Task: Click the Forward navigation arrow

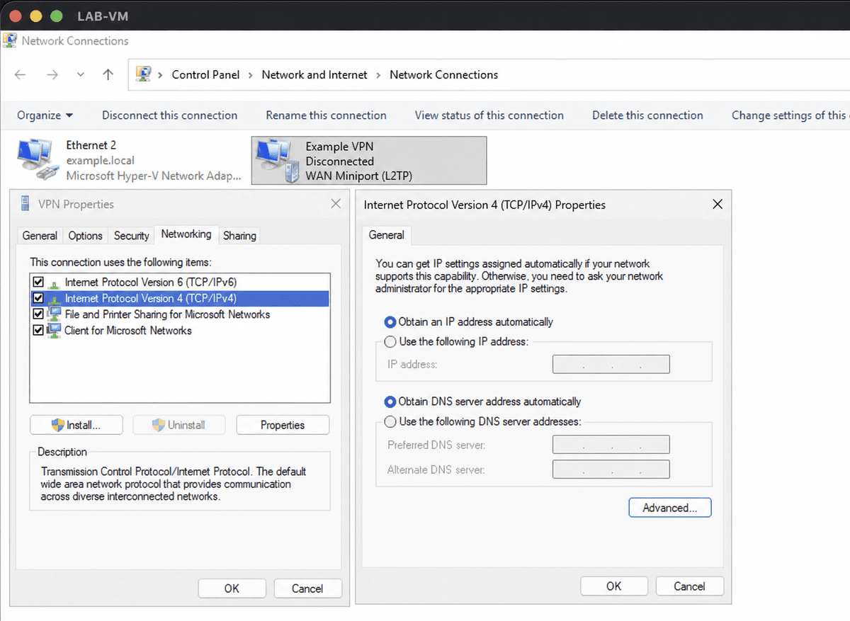Action: click(x=52, y=74)
